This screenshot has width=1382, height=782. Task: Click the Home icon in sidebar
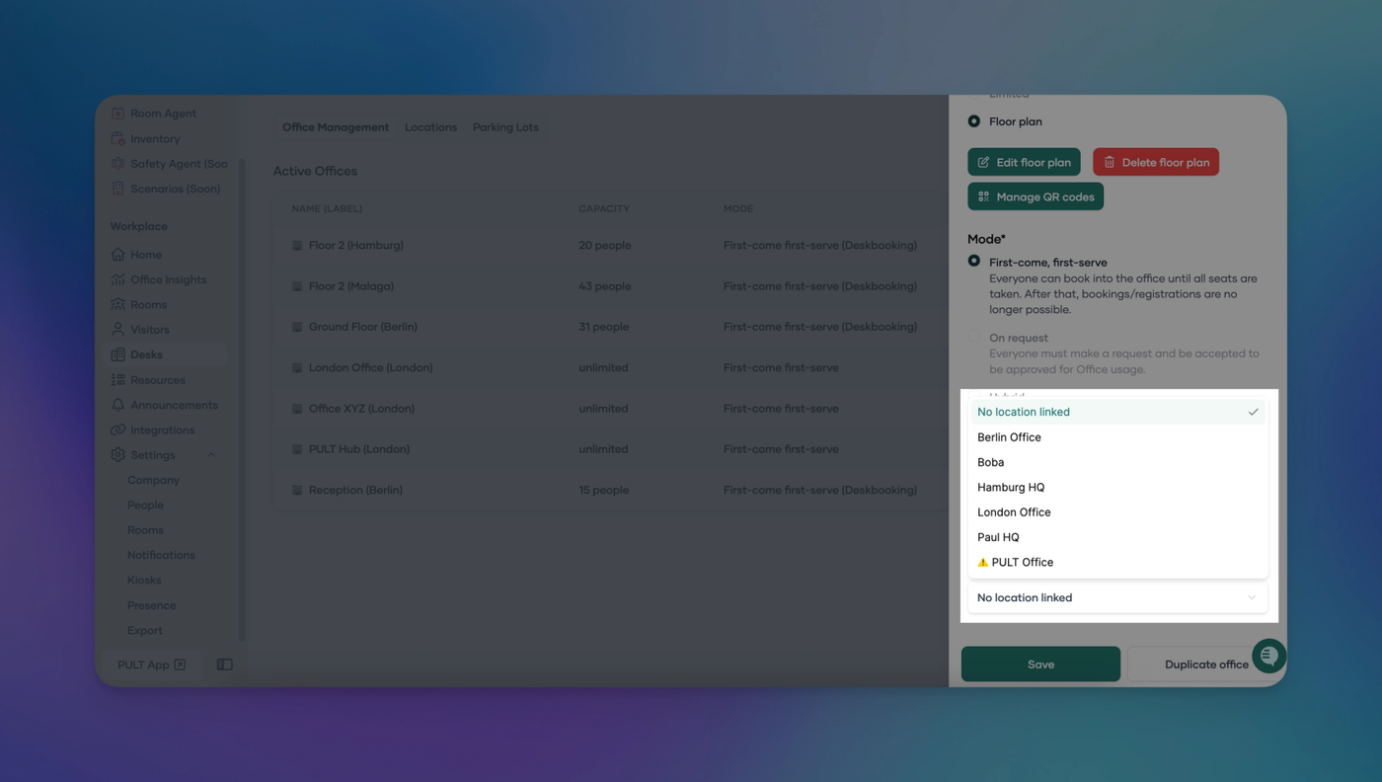[x=118, y=255]
